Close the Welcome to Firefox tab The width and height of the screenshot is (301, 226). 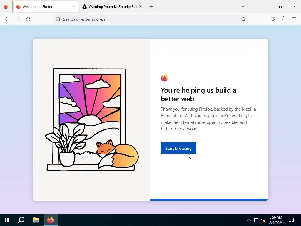(x=74, y=7)
